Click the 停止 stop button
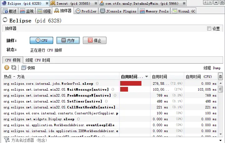The height and width of the screenshot is (143, 225). [95, 41]
